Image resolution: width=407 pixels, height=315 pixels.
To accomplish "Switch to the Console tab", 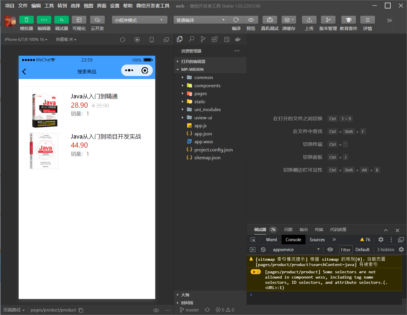I will point(293,239).
